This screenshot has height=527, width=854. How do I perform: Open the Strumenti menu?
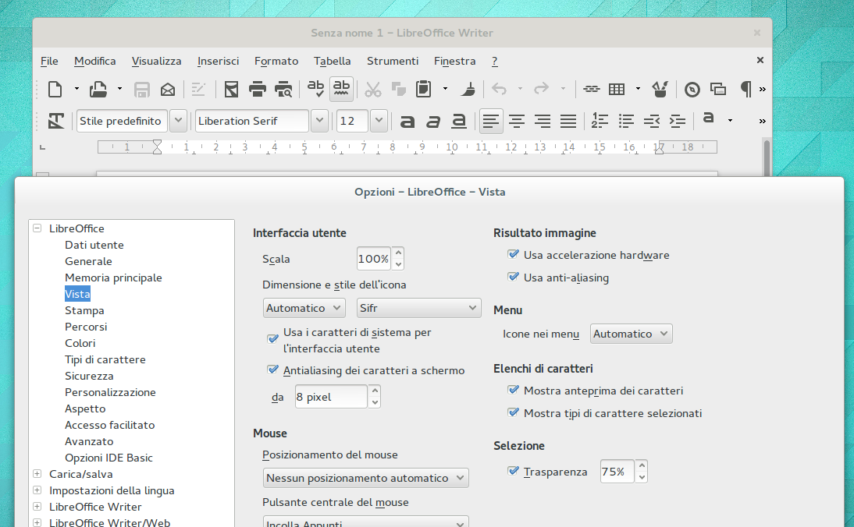392,61
